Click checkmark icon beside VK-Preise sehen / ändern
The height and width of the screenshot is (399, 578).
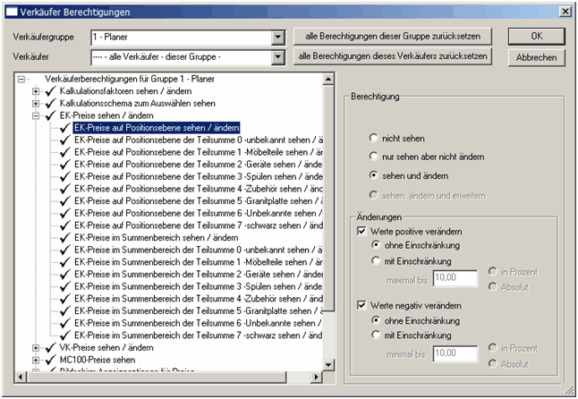tap(50, 347)
